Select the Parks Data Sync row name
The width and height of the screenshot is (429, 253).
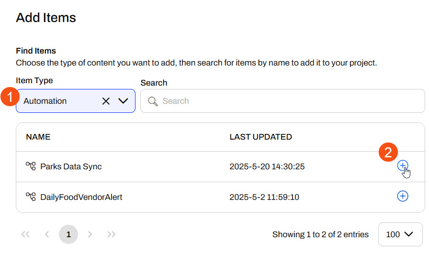coord(71,166)
